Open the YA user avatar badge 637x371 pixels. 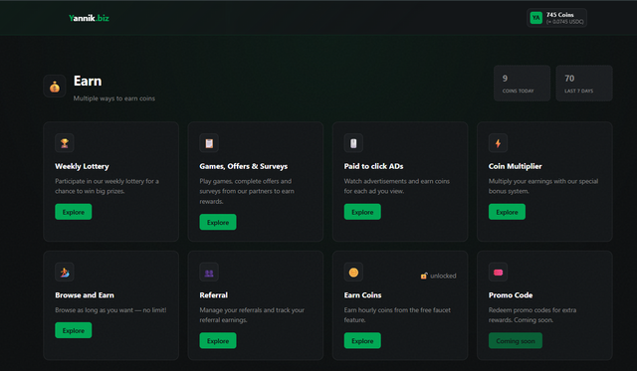point(536,18)
